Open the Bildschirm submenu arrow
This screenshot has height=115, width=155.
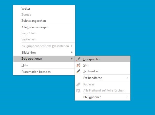(x=72, y=53)
